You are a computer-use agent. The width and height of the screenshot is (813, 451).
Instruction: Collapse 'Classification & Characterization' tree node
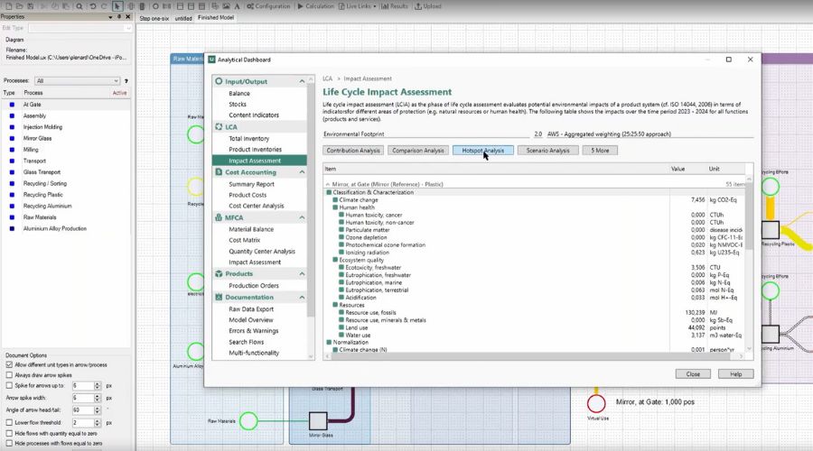329,193
